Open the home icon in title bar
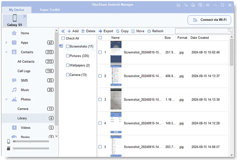 [193, 5]
